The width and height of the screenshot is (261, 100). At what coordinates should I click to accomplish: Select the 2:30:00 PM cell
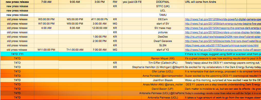100,41
